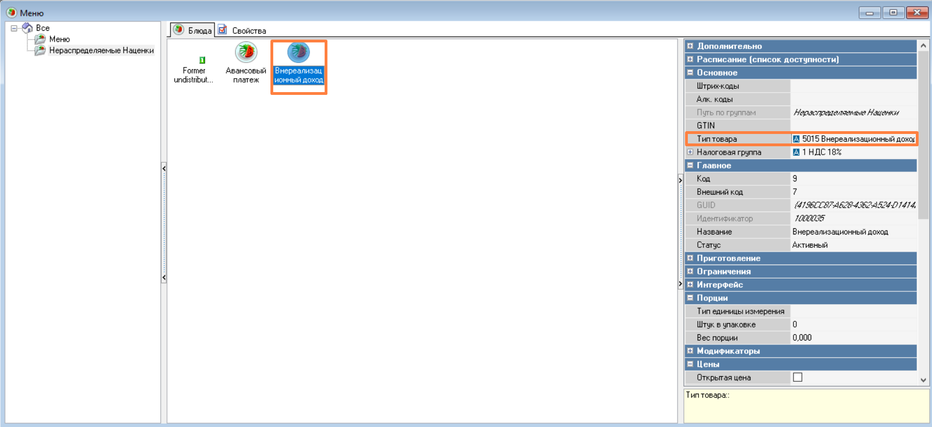The height and width of the screenshot is (427, 932).
Task: Expand the Дополнительно section
Action: [690, 46]
